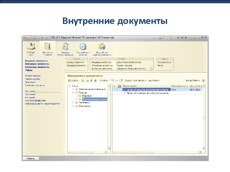Open the Документы и файлы section

tap(48, 49)
